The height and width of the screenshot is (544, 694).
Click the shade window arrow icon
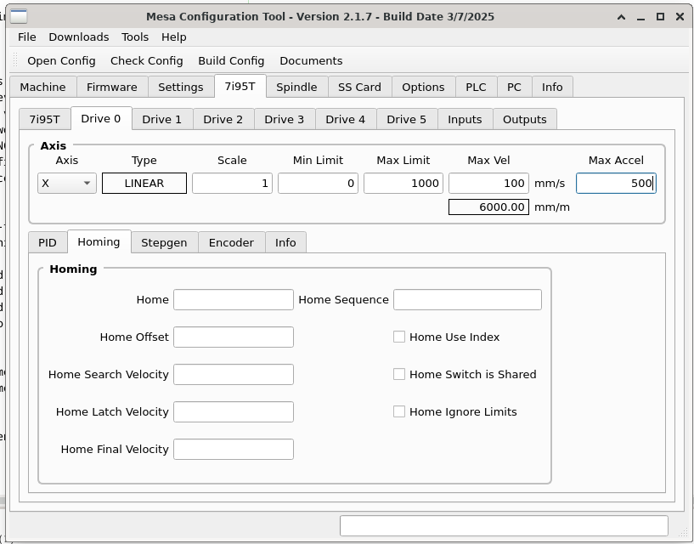point(622,17)
